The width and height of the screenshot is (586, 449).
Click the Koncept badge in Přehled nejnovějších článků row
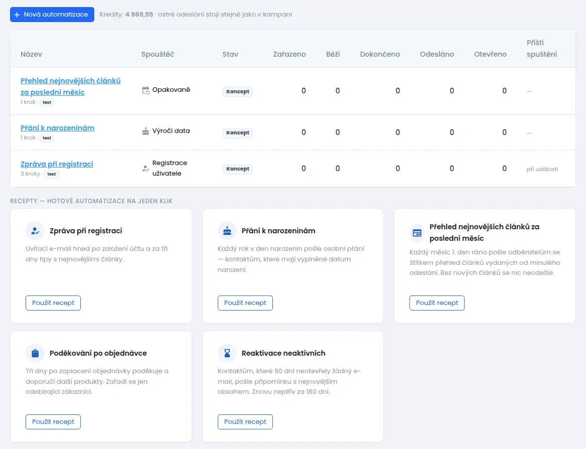click(238, 91)
